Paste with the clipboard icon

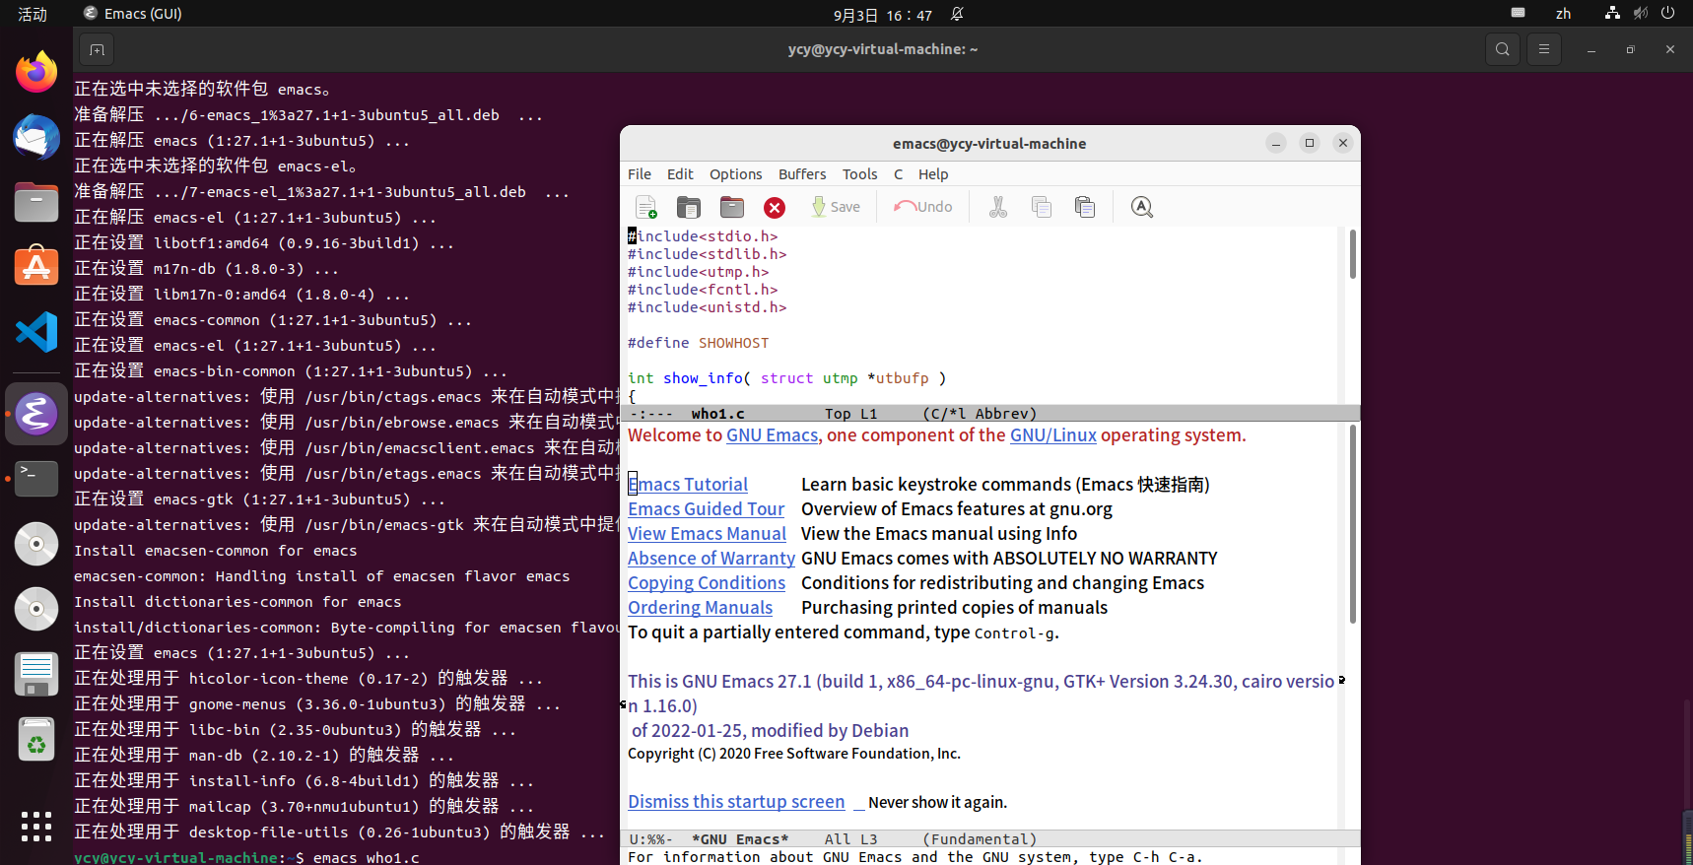pos(1085,207)
